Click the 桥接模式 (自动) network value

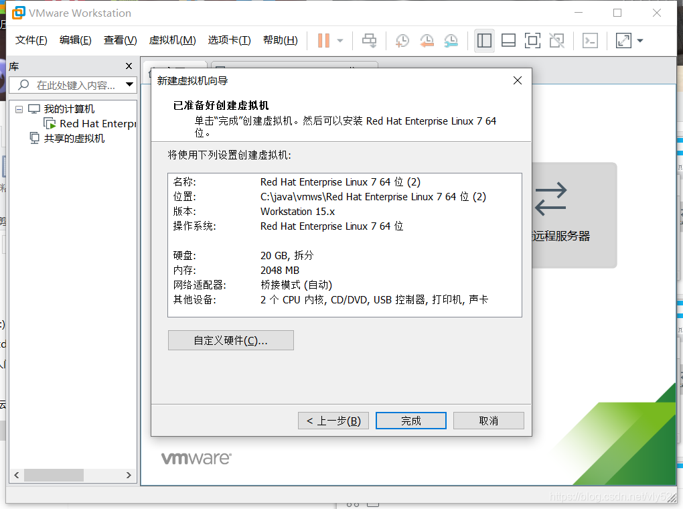tap(296, 285)
